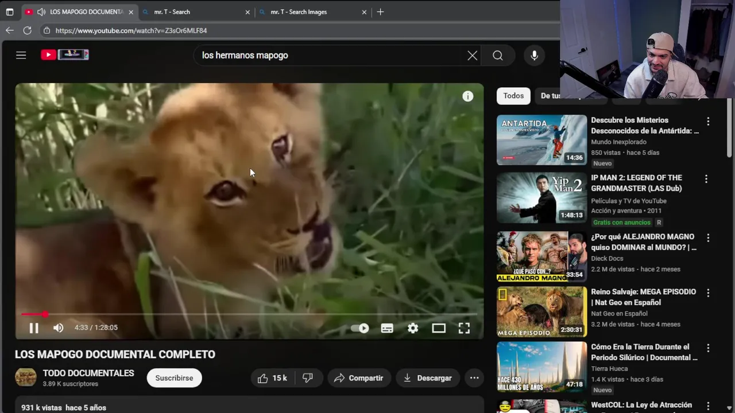Click the Compartir share button
Screen dimensions: 735x413
click(359, 378)
